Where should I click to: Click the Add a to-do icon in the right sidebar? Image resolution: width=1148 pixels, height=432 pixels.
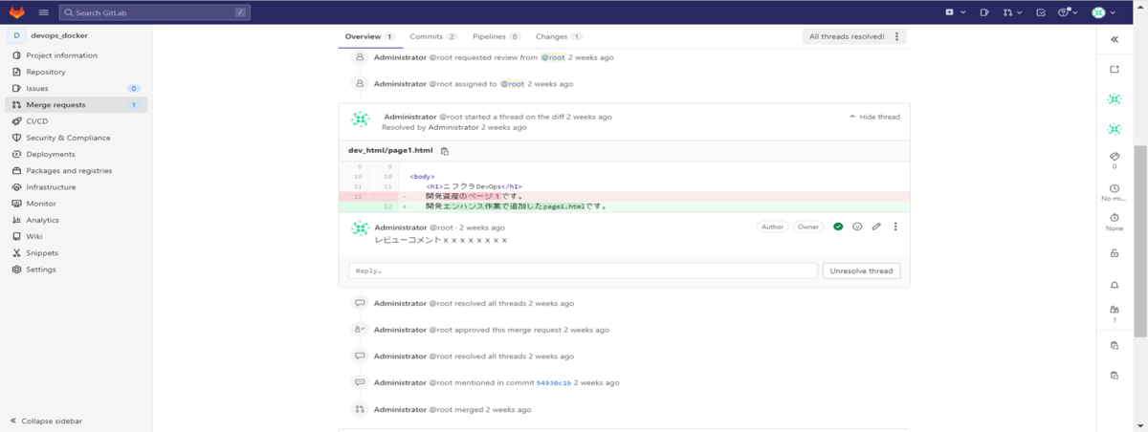1115,69
